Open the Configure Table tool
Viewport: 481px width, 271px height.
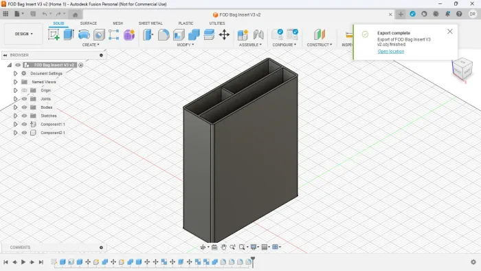[x=292, y=34]
